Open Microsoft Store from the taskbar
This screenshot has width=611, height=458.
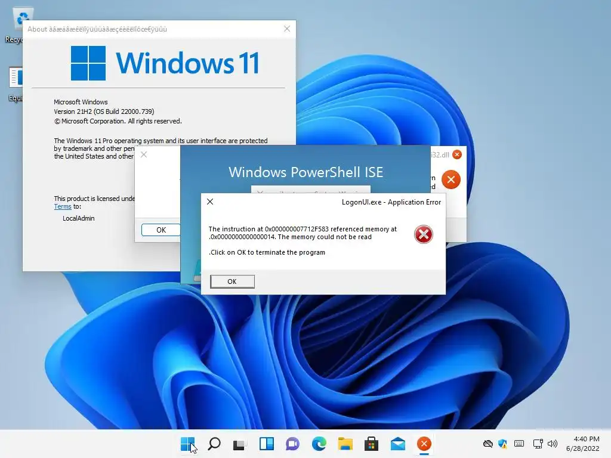(x=371, y=444)
